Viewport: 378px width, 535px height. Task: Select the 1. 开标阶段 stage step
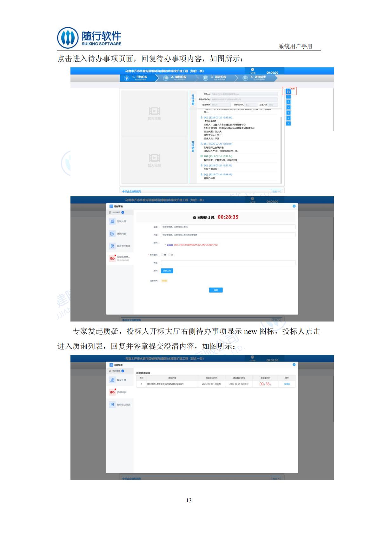tap(140, 78)
